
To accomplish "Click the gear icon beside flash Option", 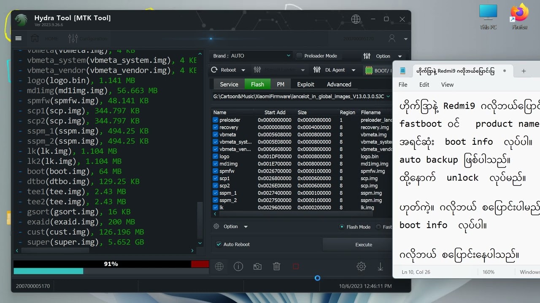I will (216, 226).
